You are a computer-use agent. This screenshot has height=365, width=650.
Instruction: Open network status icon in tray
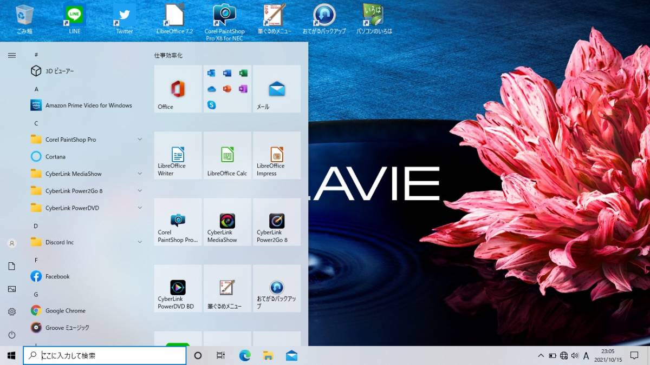564,355
